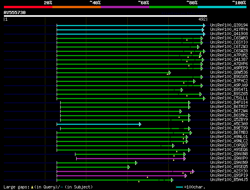The height and width of the screenshot is (190, 250).
Task: Click the UniRef100_A7PUM2 label
Action: point(229,55)
